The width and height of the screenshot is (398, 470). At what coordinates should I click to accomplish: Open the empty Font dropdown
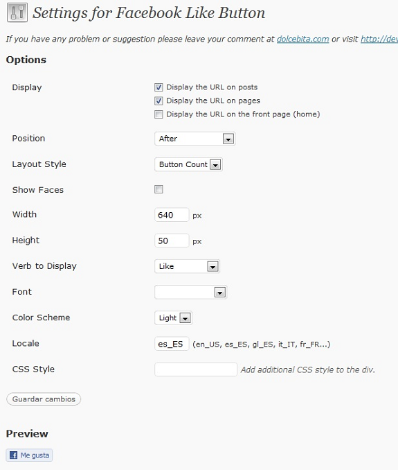click(190, 292)
